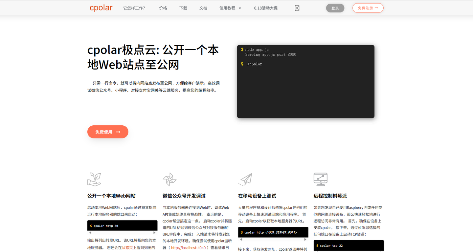Click the pinwheel icon above 微信公众号开发调试
Viewport: 473px width, 252px height.
point(170,179)
